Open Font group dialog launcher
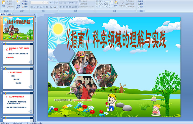Viewport: 193px width, 124px height. tap(57, 11)
